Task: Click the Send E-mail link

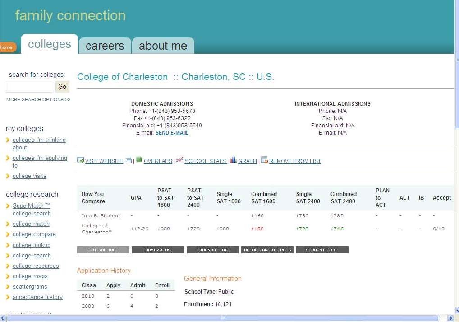Action: coord(172,133)
